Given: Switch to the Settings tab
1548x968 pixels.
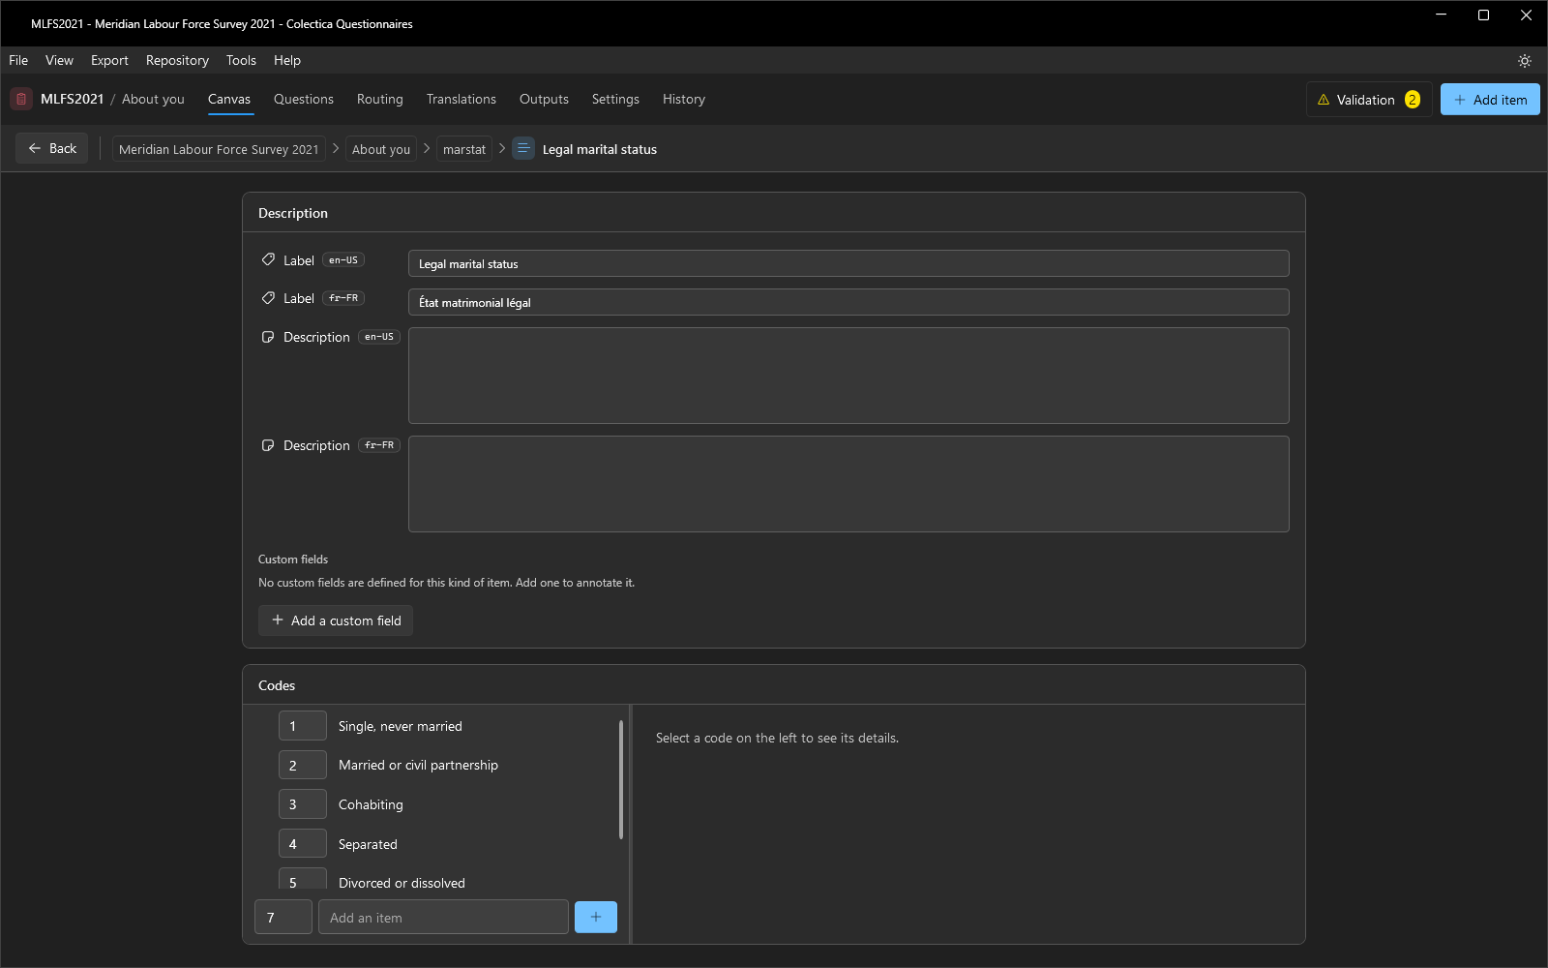Looking at the screenshot, I should click(x=615, y=99).
